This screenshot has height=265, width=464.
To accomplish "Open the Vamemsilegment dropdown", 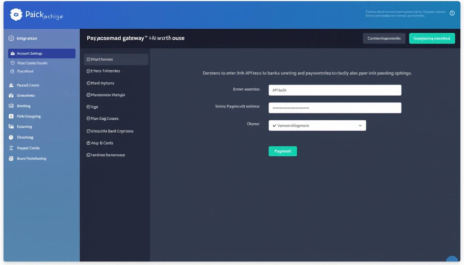I will [317, 125].
